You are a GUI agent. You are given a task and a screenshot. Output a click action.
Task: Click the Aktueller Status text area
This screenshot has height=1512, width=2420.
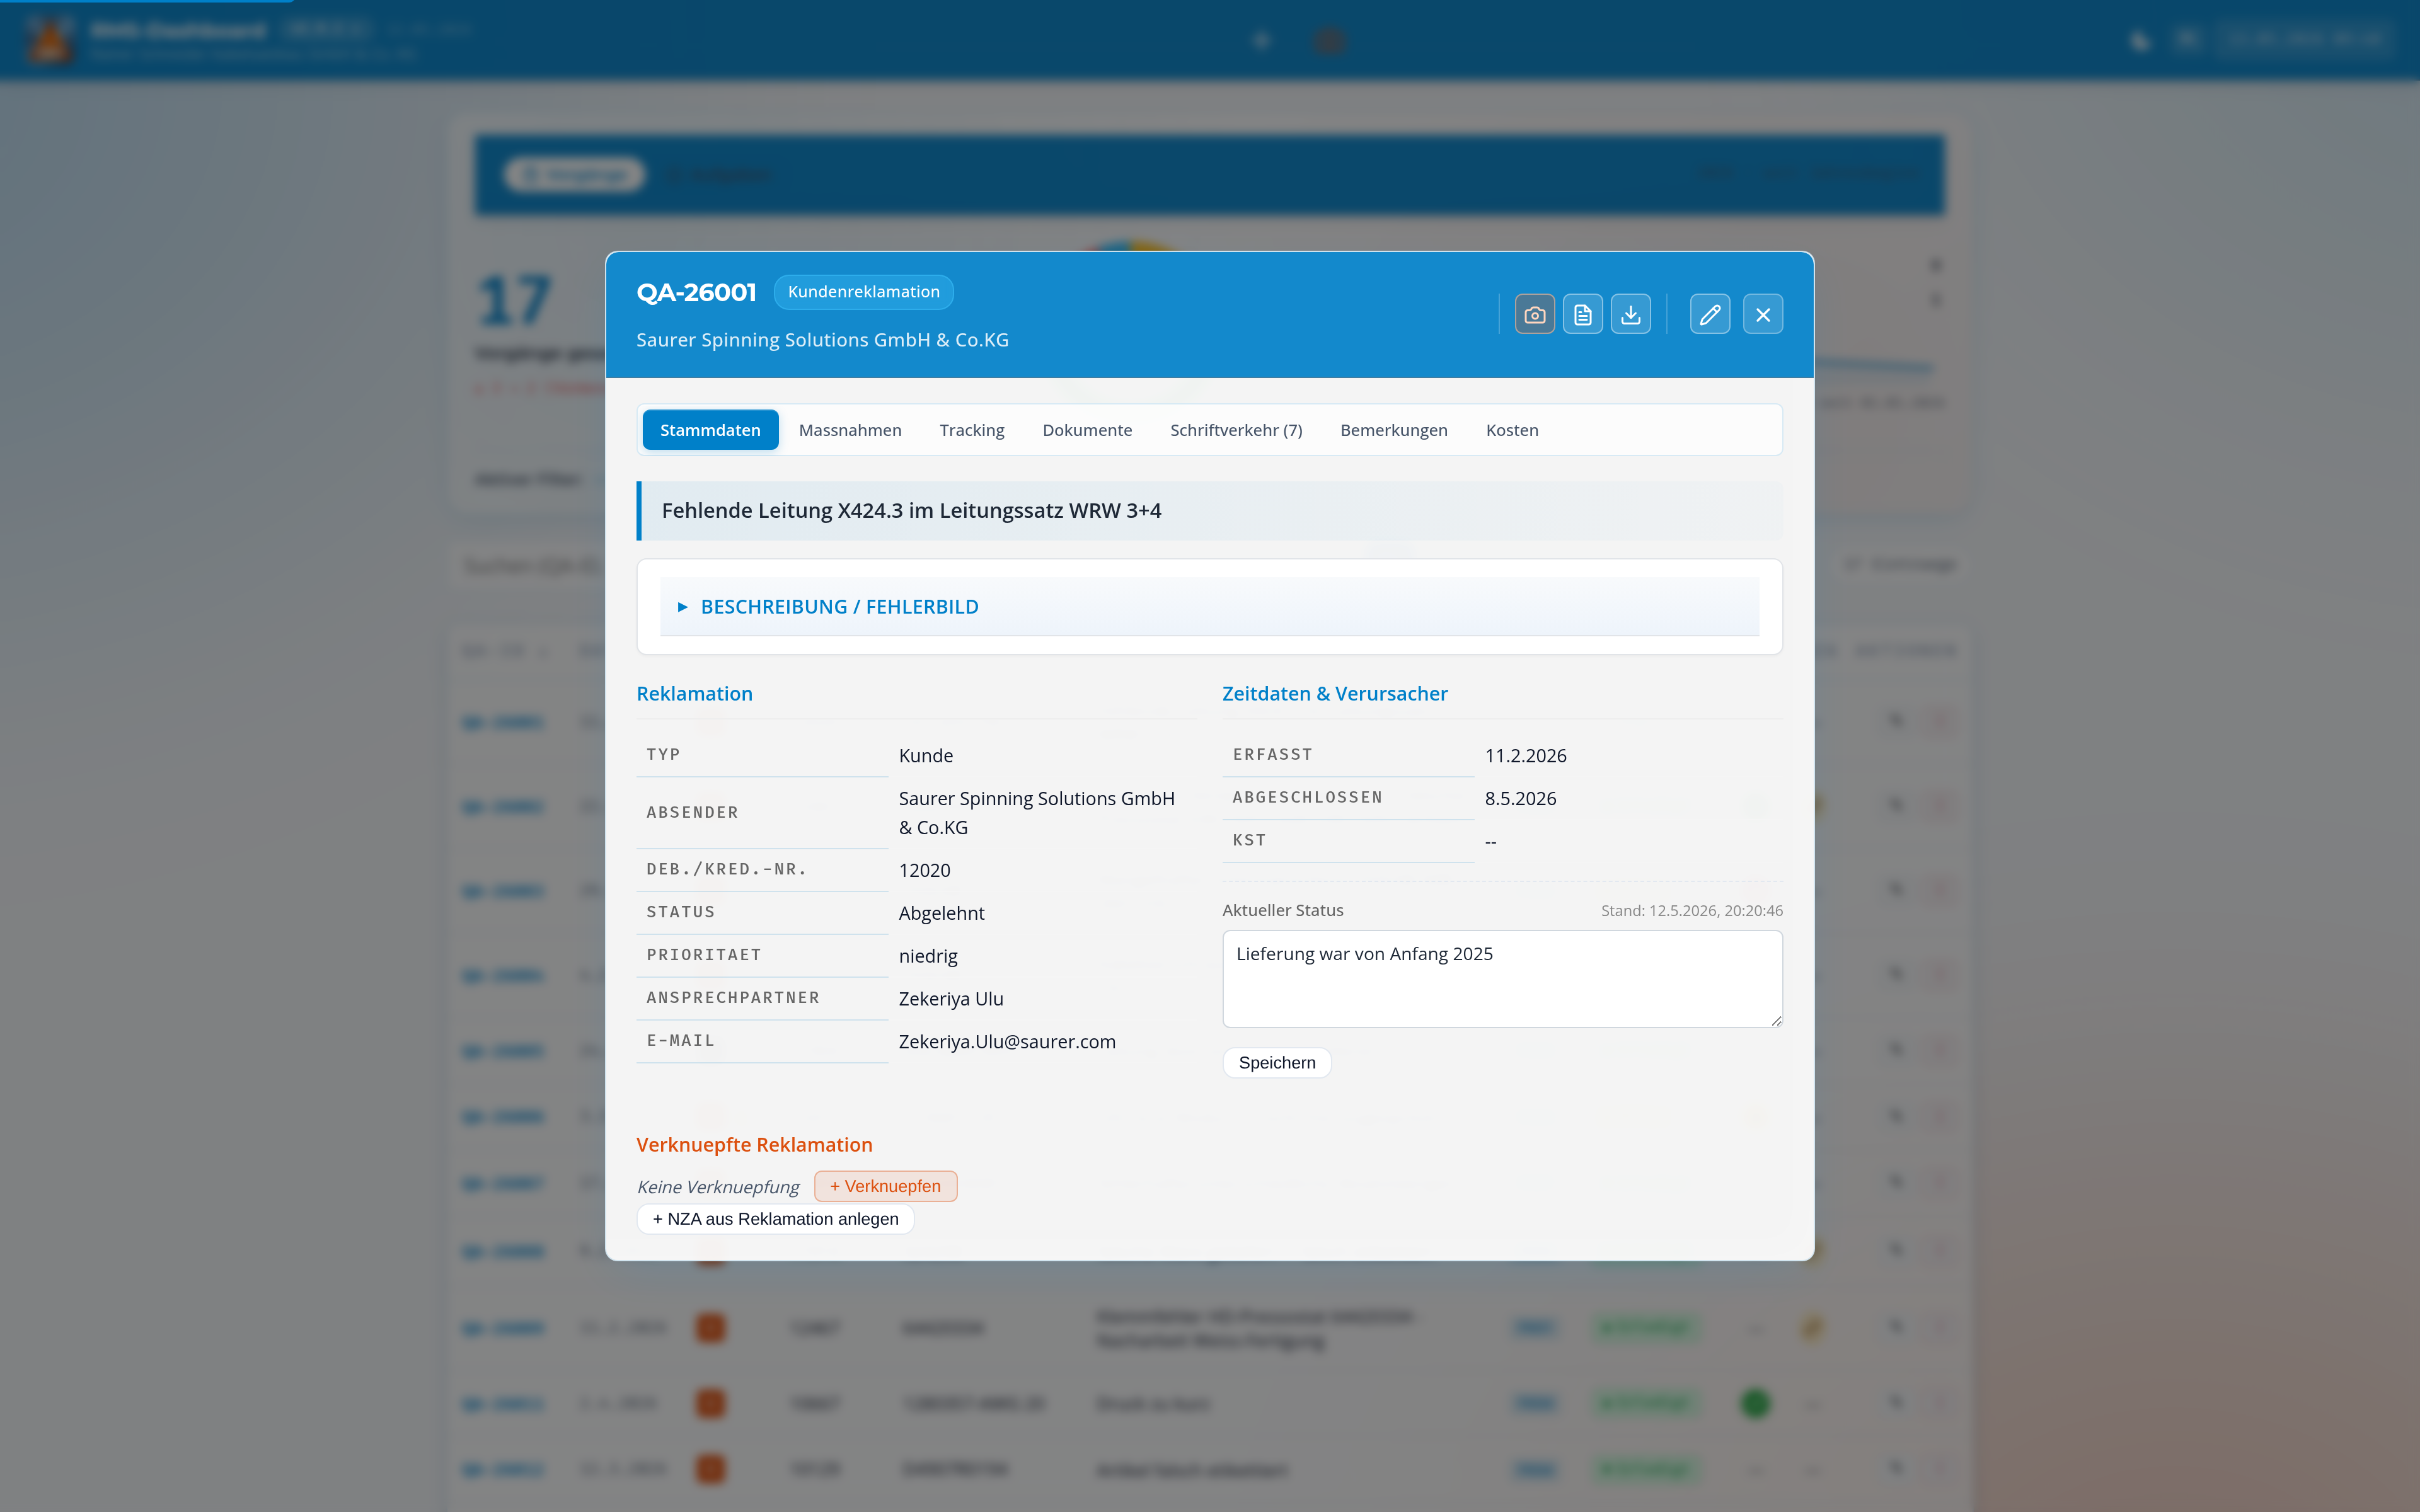[1502, 979]
